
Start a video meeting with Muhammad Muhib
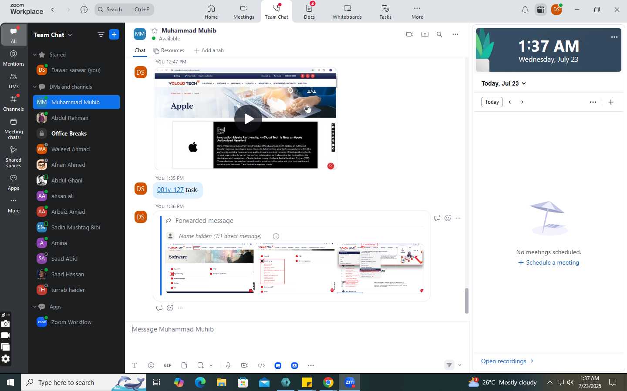(410, 34)
